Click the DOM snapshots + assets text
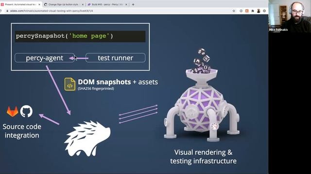This screenshot has height=174, width=311. tap(118, 82)
